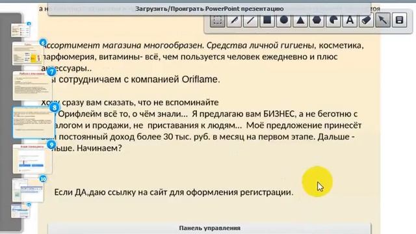Select the text tool marked A
Screen dimensions: 416x234
click(x=350, y=20)
